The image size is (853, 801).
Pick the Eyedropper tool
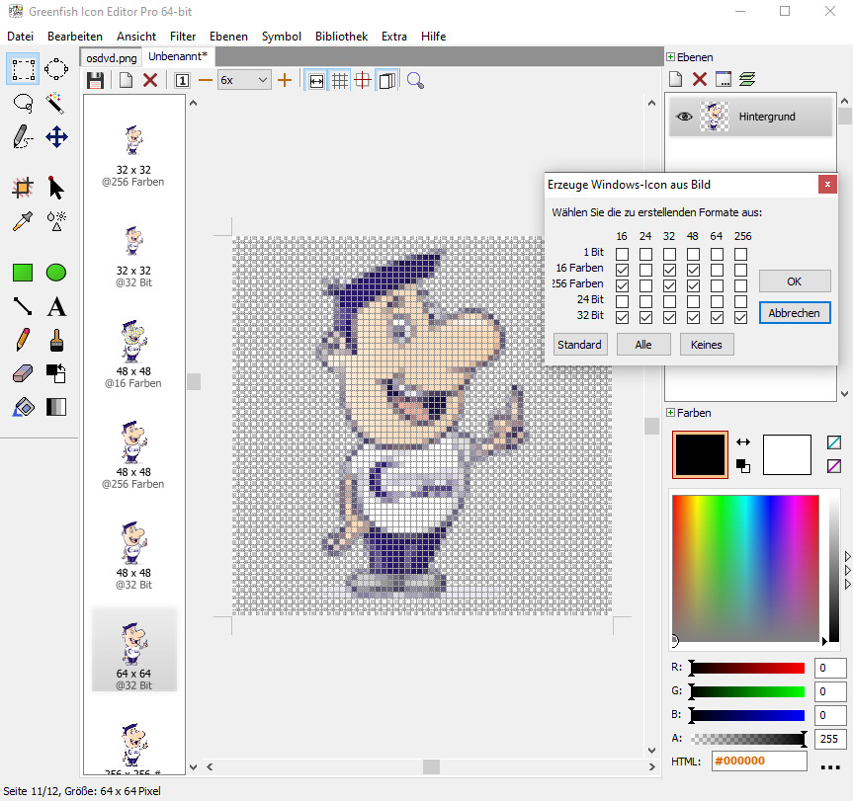click(23, 220)
